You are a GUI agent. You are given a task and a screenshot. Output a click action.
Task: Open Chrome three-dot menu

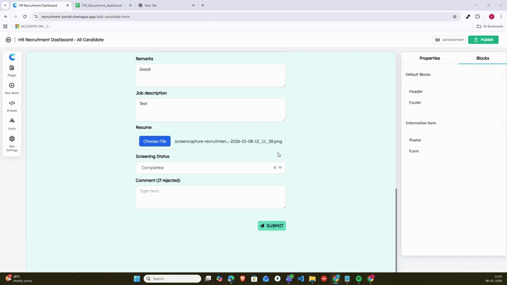click(x=501, y=17)
